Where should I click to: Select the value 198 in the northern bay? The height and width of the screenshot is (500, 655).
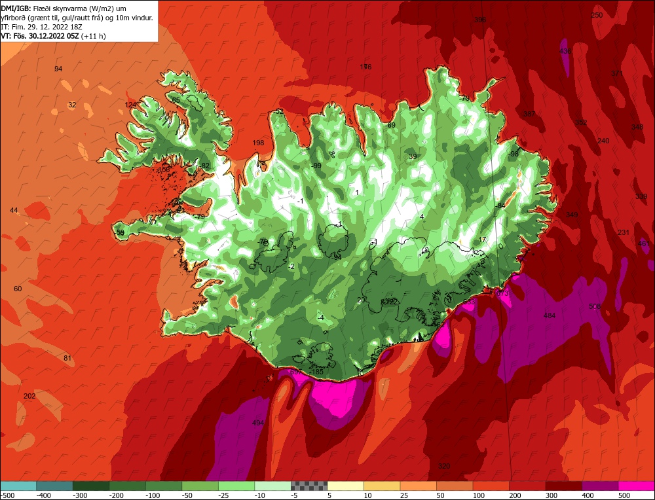click(258, 143)
